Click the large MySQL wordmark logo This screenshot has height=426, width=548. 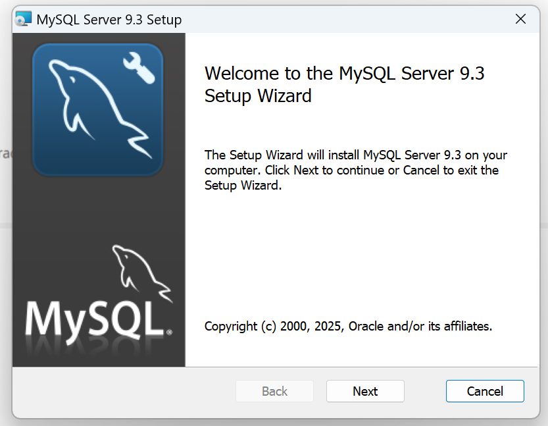coord(93,319)
